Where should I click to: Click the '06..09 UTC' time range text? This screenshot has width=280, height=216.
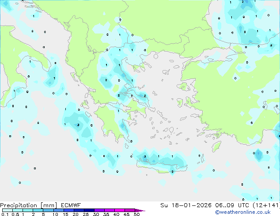(232, 205)
